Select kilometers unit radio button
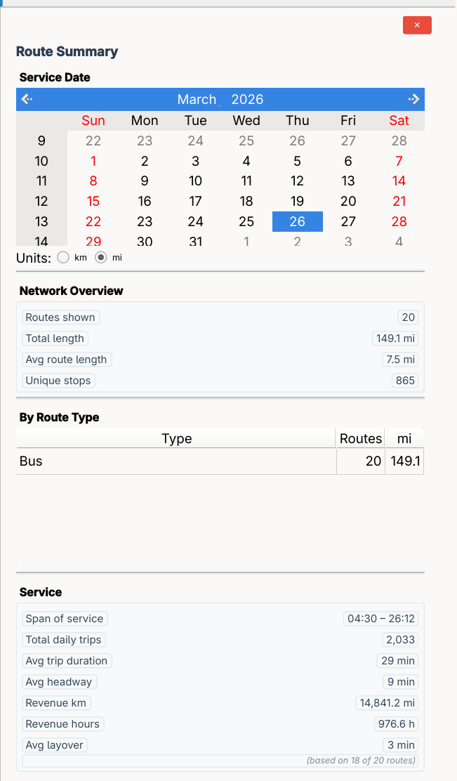The height and width of the screenshot is (781, 457). coord(63,258)
